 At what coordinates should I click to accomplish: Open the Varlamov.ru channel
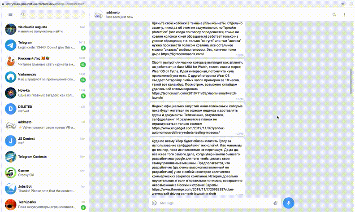45,77
